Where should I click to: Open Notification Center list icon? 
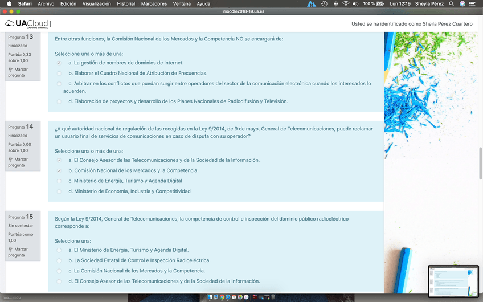pos(474,3)
